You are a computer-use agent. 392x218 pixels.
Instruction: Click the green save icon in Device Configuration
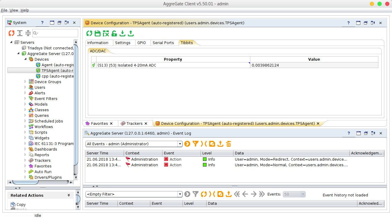click(97, 33)
